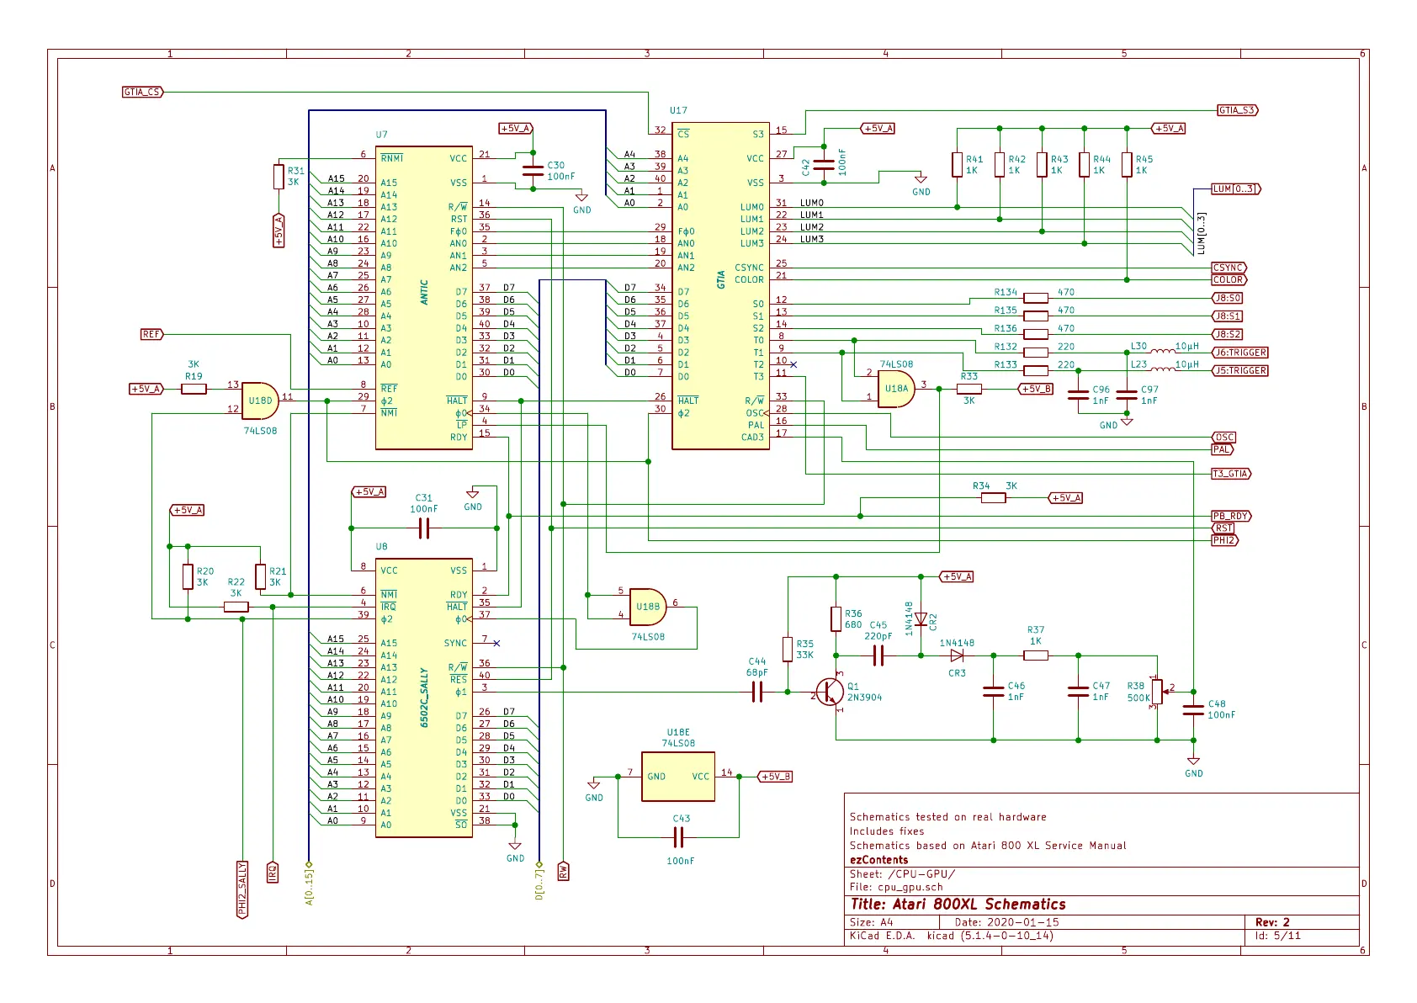Click the R43 1K pull-up resistor
1417x1003 pixels.
[x=1042, y=165]
